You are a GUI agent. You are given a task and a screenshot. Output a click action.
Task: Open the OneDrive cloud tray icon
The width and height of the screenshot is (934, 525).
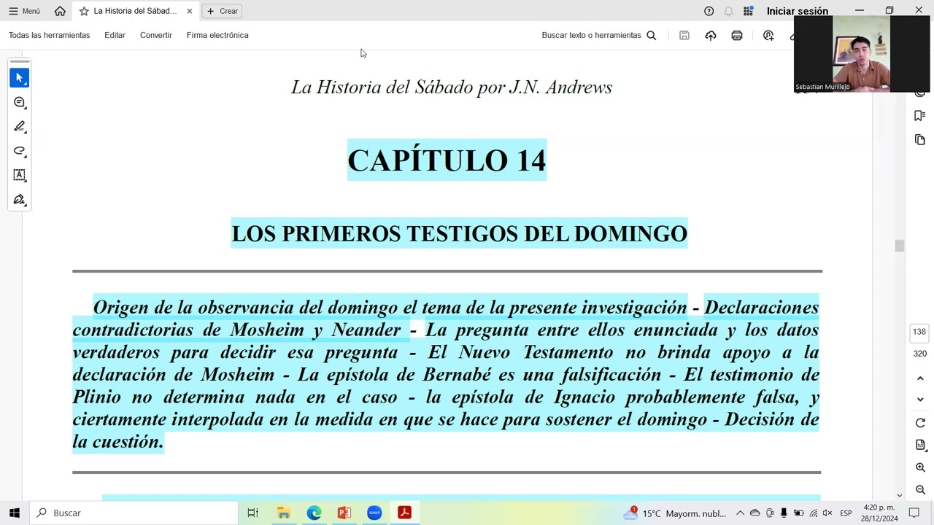coord(755,513)
